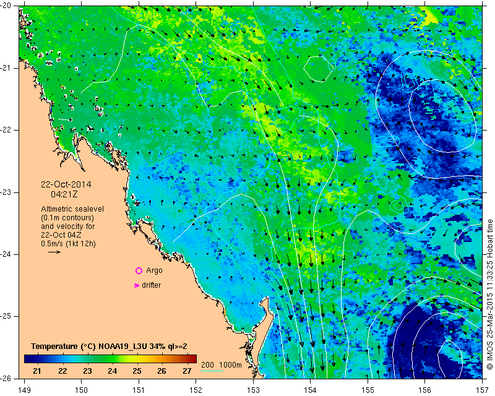The height and width of the screenshot is (396, 495).
Task: Click the "and velocity for" text
Action: (68, 226)
